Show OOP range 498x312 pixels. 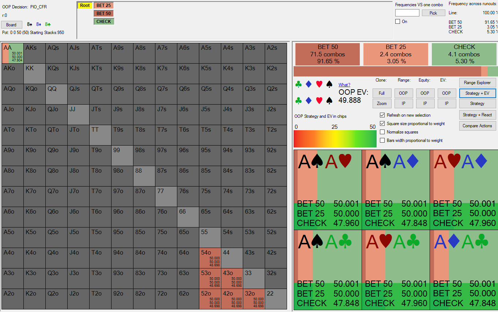(404, 93)
